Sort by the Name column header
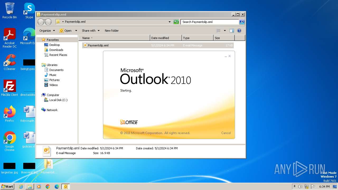Image resolution: width=338 pixels, height=190 pixels. pos(114,38)
